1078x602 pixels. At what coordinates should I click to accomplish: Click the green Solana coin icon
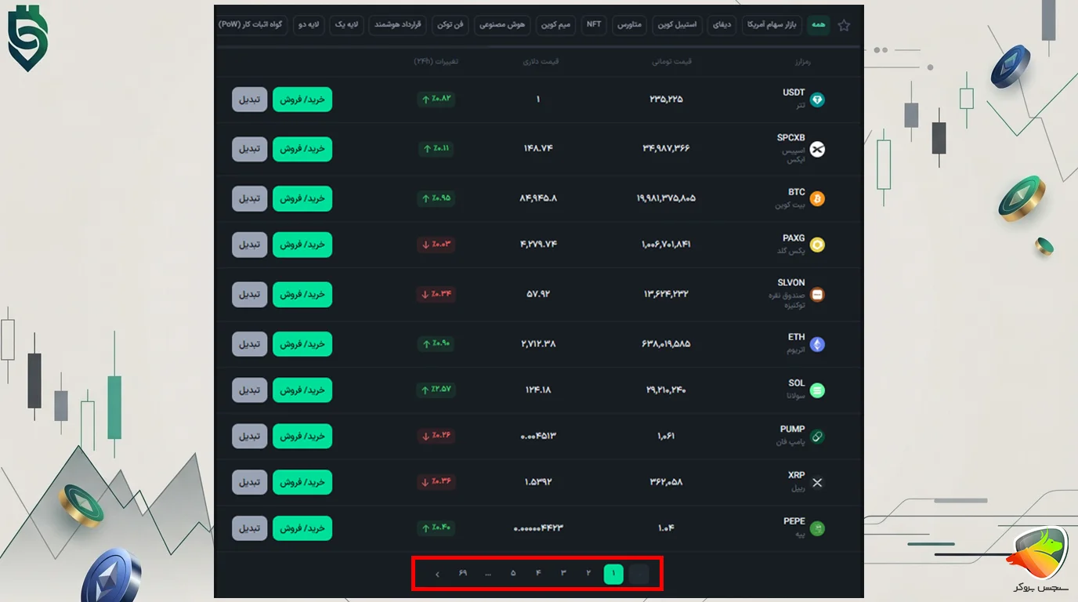coord(817,390)
